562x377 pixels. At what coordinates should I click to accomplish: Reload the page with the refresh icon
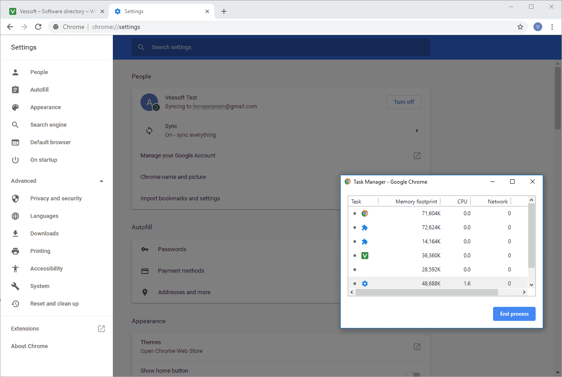(38, 27)
